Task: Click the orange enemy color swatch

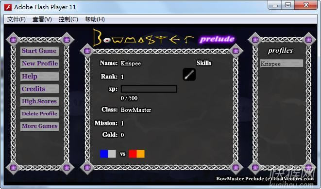Action: coord(141,154)
